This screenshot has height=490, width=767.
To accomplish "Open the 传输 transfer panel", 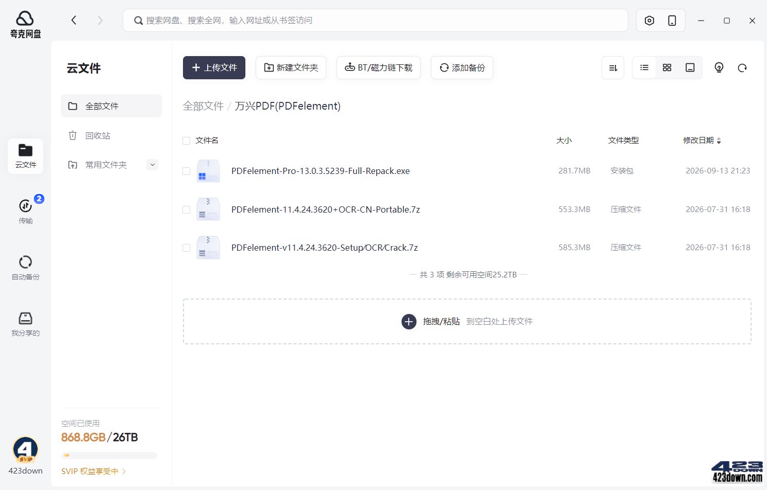I will point(26,211).
